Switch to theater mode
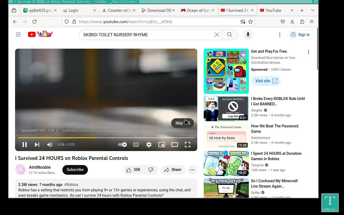Image resolution: width=344 pixels, height=215 pixels. tap(175, 145)
